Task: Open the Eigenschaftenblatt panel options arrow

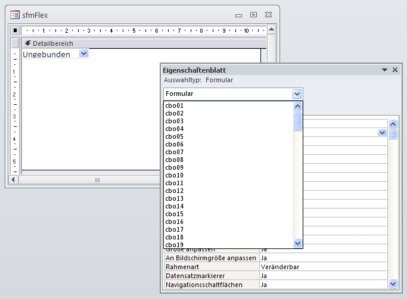Action: click(x=384, y=70)
